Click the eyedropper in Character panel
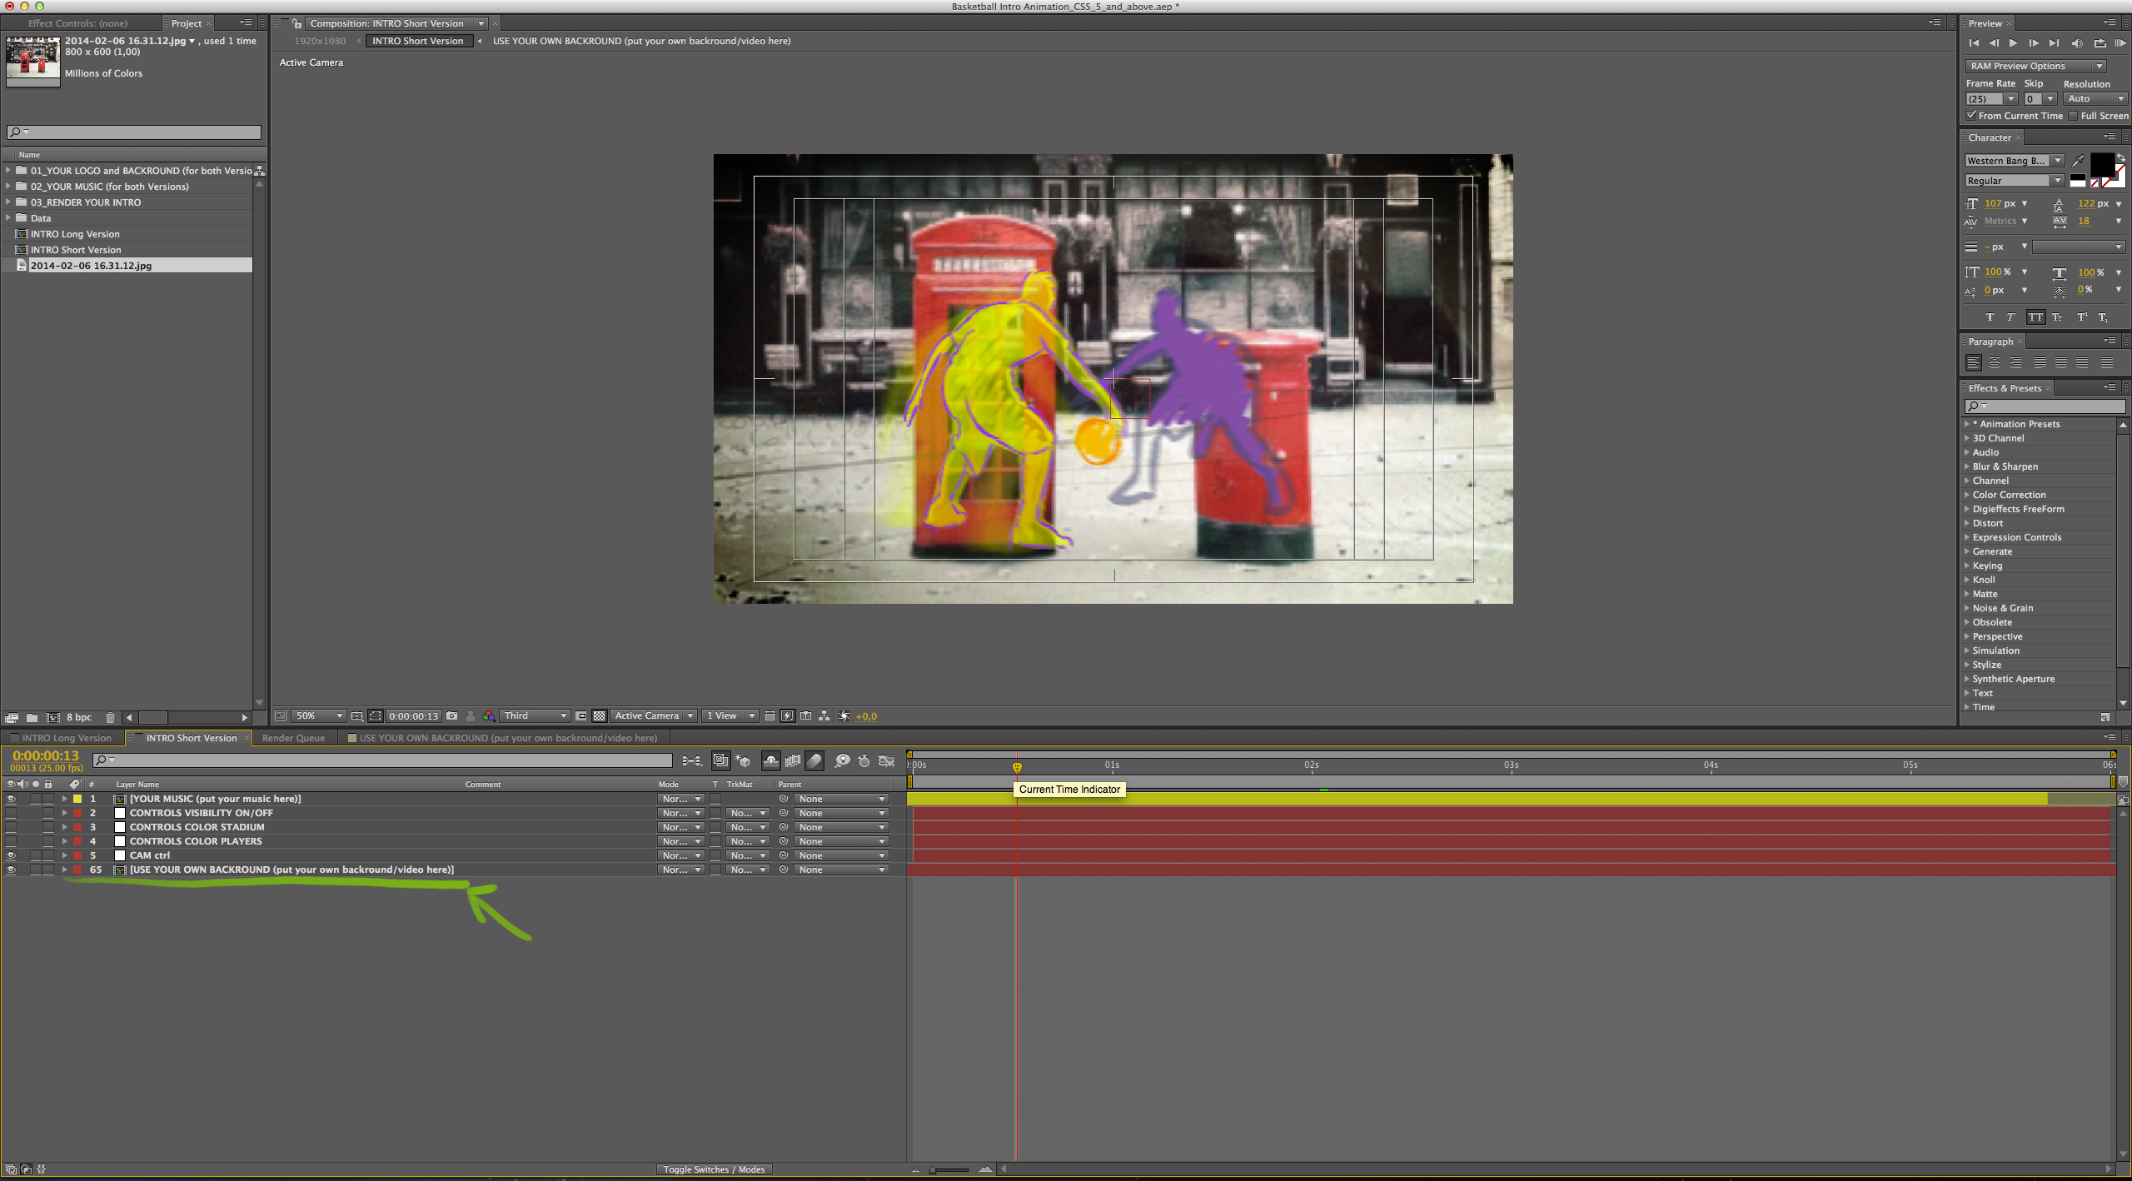 [x=2079, y=161]
